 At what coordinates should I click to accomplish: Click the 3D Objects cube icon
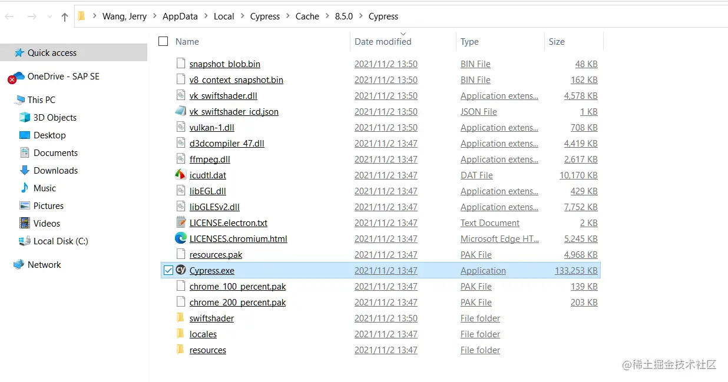[x=25, y=117]
